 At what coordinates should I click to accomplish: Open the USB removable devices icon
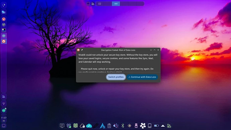pos(136,126)
